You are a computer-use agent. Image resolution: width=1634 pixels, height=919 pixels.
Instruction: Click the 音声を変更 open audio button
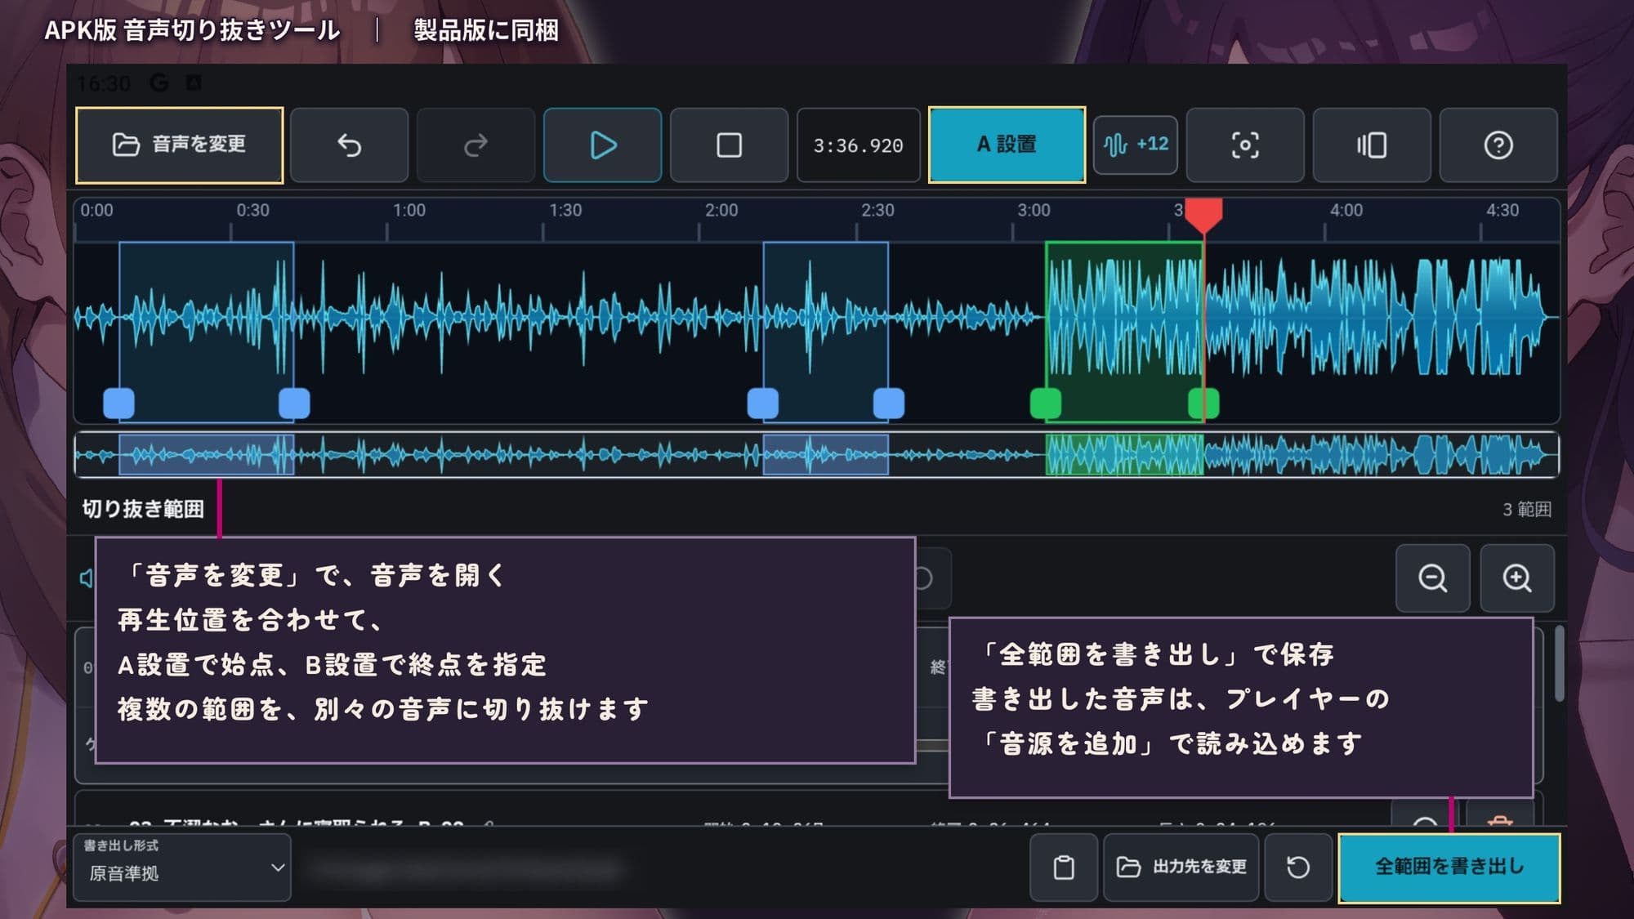[x=180, y=145]
